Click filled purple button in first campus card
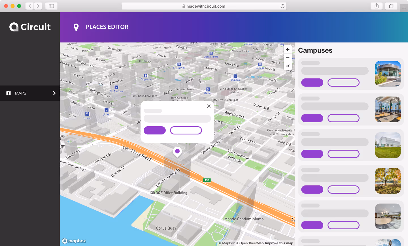 [312, 82]
